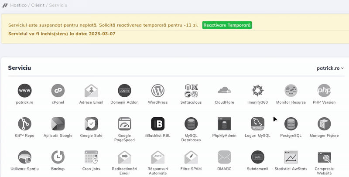Open Softaculous installer icon
This screenshot has width=349, height=177.
coord(191,91)
